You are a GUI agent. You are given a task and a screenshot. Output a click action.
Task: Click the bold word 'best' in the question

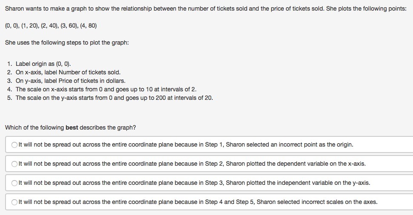coord(71,127)
